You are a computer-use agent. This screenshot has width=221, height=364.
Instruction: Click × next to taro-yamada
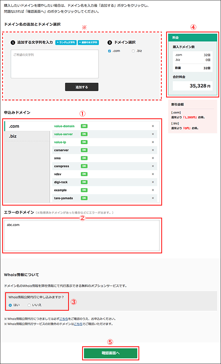(x=153, y=198)
